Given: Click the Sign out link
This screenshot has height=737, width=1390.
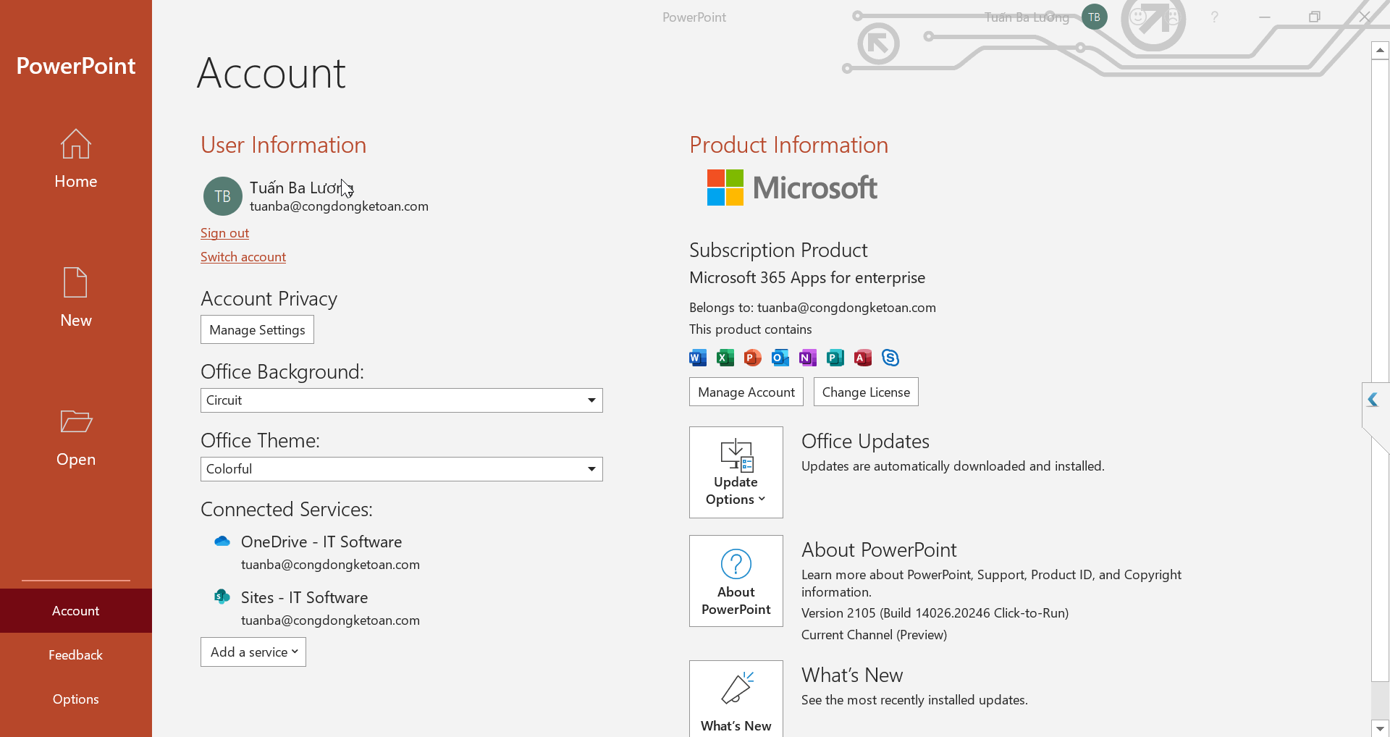Looking at the screenshot, I should (224, 233).
